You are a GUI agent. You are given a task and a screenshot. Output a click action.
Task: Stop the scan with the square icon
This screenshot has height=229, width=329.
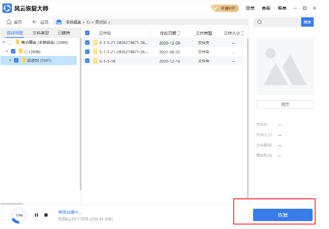point(46,215)
